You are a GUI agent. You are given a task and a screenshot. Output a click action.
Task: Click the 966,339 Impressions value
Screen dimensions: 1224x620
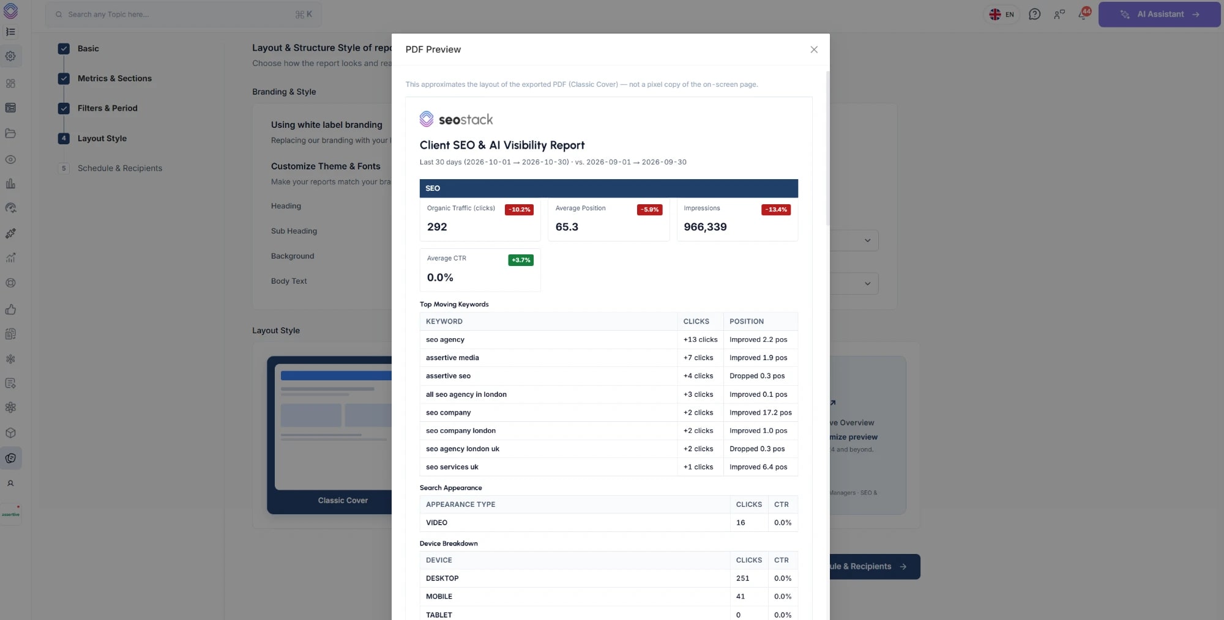(x=705, y=227)
